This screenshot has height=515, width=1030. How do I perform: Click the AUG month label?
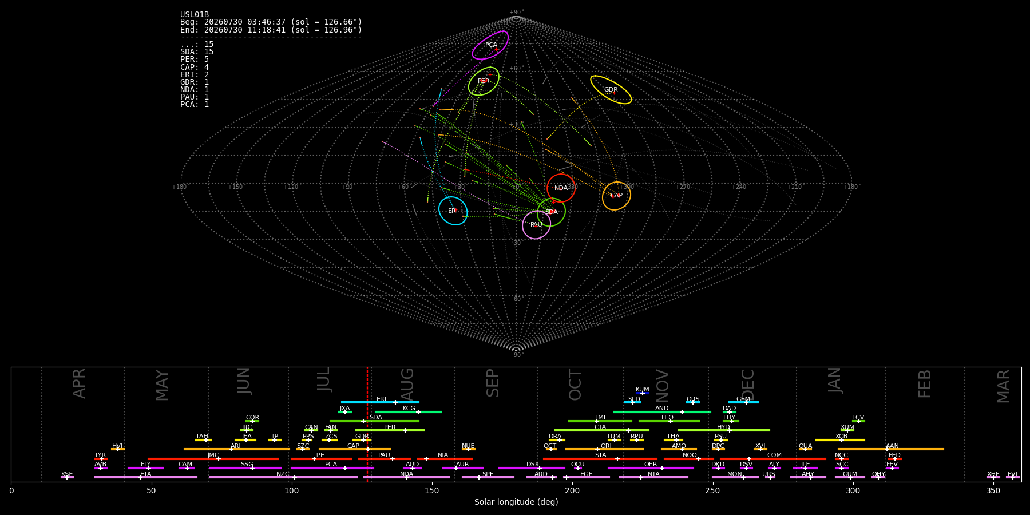tap(407, 385)
